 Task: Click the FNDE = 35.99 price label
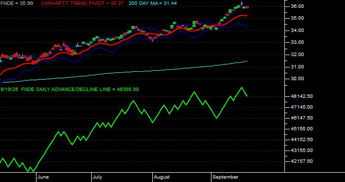click(x=17, y=3)
